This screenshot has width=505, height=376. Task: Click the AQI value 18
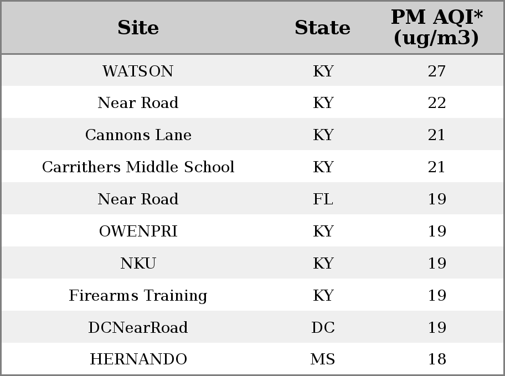[x=437, y=359]
